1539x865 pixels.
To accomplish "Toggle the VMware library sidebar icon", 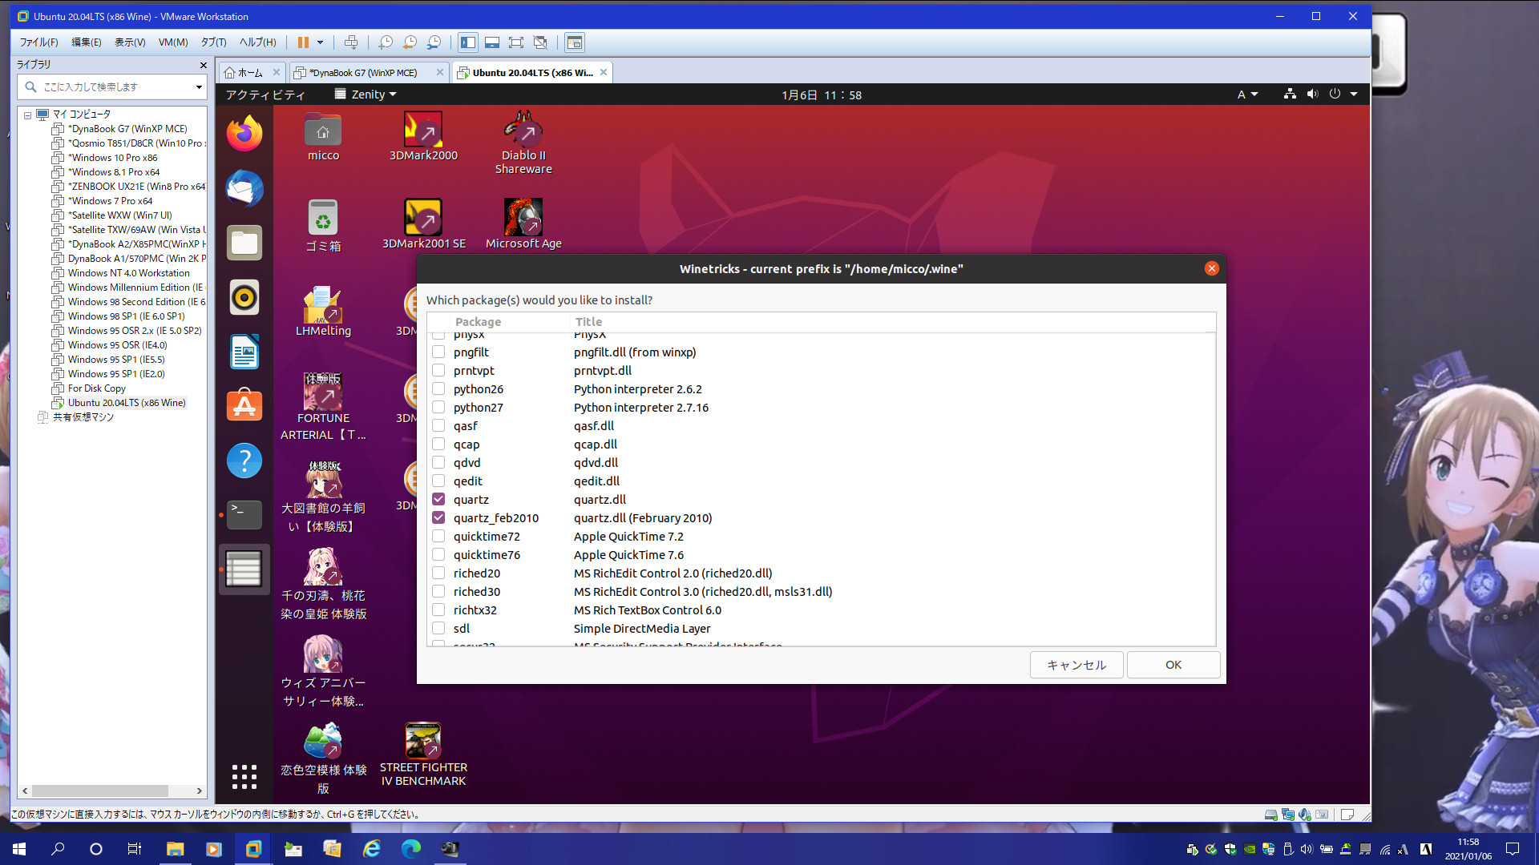I will click(x=468, y=42).
